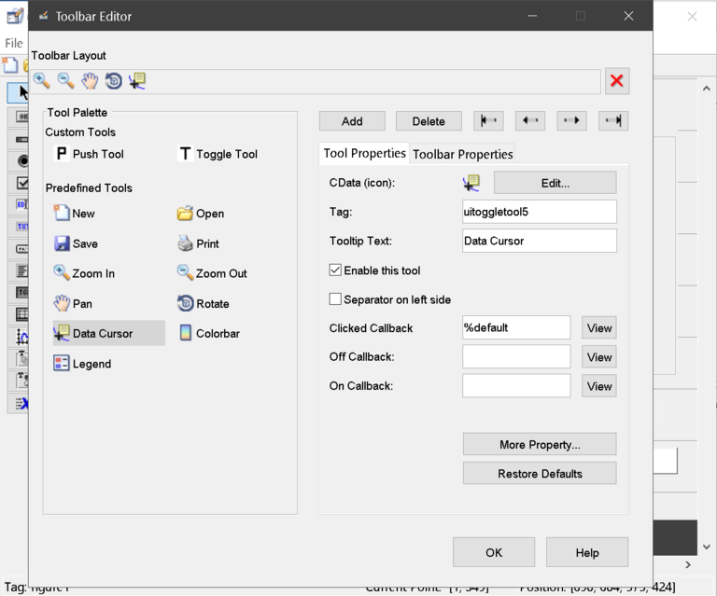Select Rotate icon in Toolbar Layout strip
This screenshot has width=717, height=596.
coord(113,81)
